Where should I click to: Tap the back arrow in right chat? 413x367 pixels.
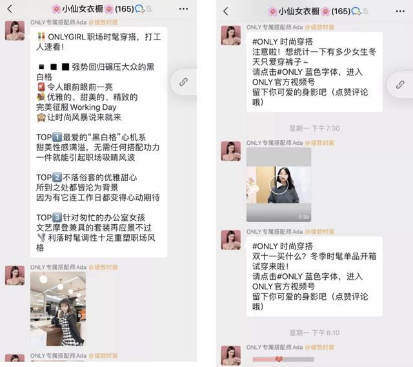(x=226, y=11)
